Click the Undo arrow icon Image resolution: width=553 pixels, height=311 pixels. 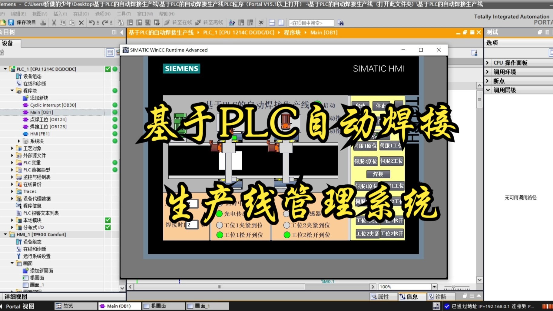click(x=92, y=22)
